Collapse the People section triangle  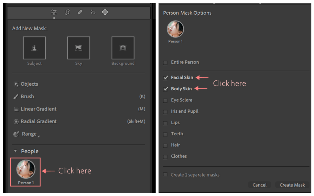point(15,151)
